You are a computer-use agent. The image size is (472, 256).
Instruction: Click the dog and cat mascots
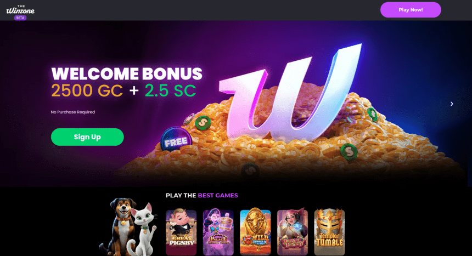pyautogui.click(x=129, y=226)
